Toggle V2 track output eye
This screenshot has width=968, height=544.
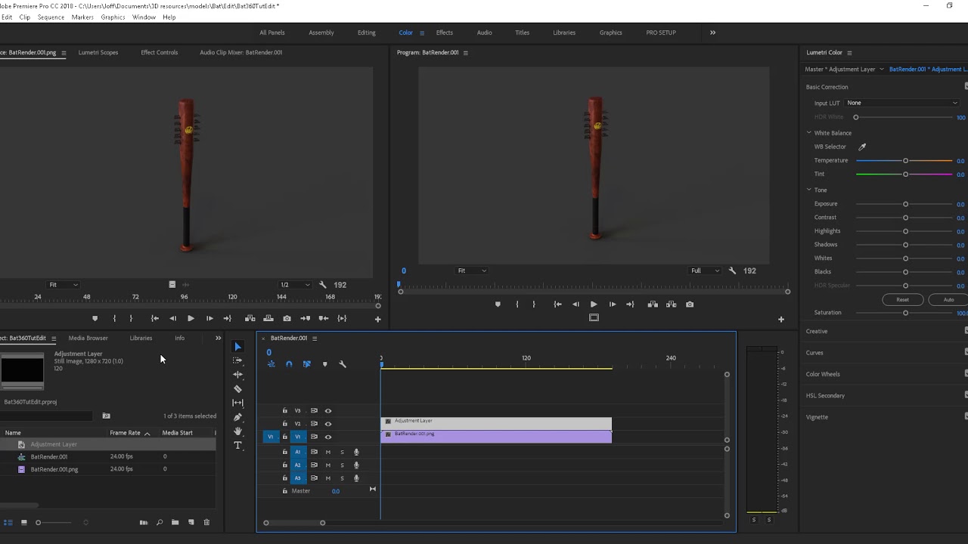(x=328, y=424)
